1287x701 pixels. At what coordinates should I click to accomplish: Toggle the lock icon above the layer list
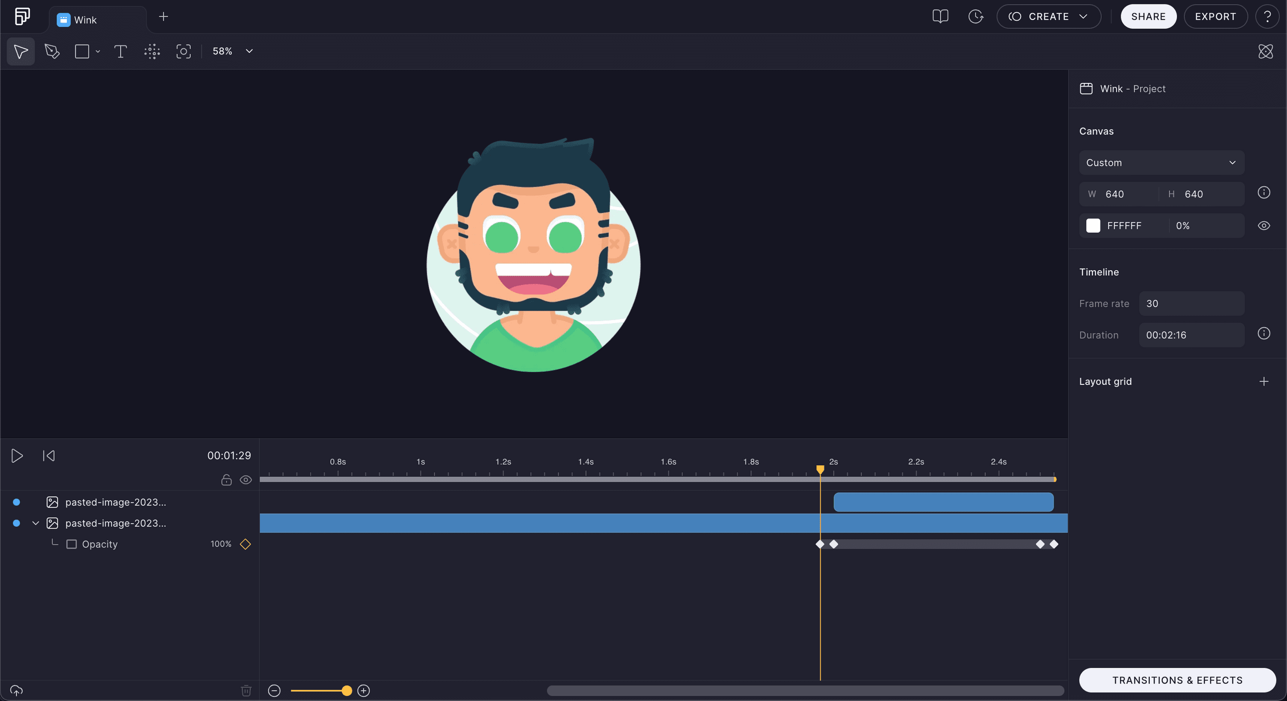click(226, 480)
